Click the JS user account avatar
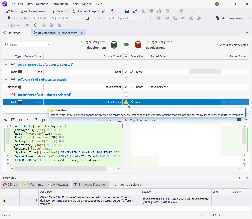 [x=217, y=4]
